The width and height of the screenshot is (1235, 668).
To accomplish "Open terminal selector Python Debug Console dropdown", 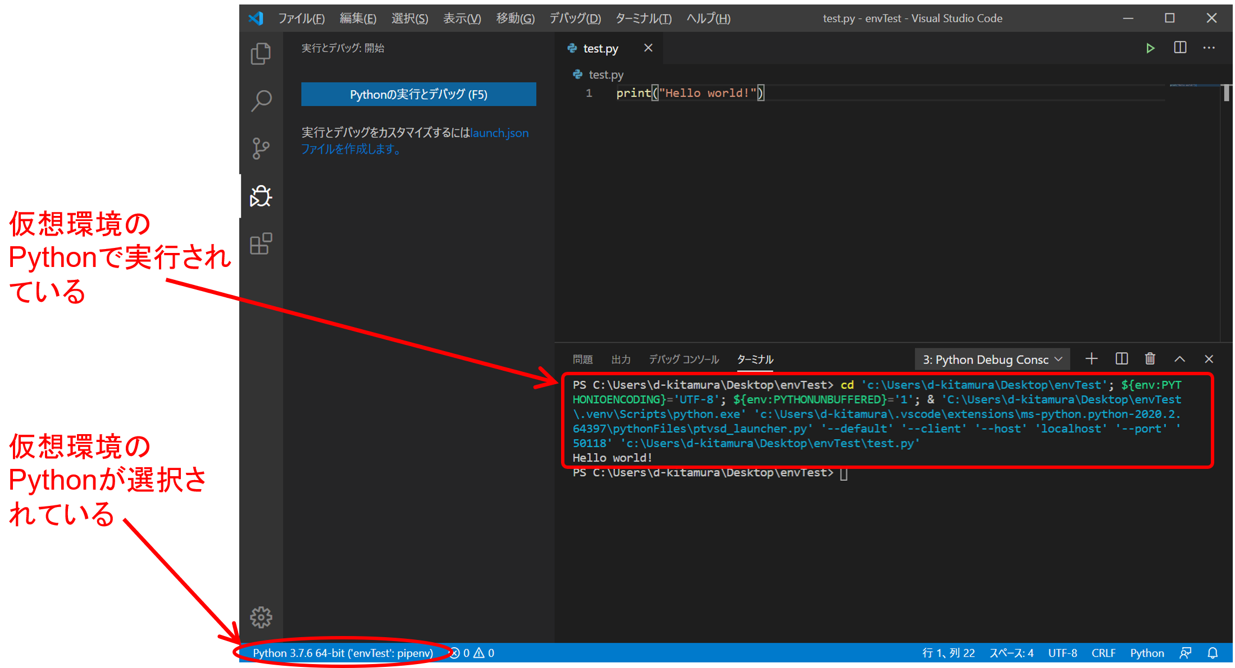I will click(992, 360).
